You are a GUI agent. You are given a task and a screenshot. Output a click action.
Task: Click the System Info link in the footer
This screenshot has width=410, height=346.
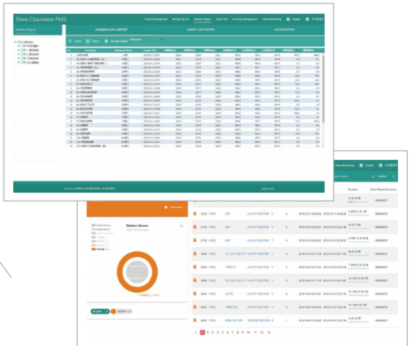point(267,189)
